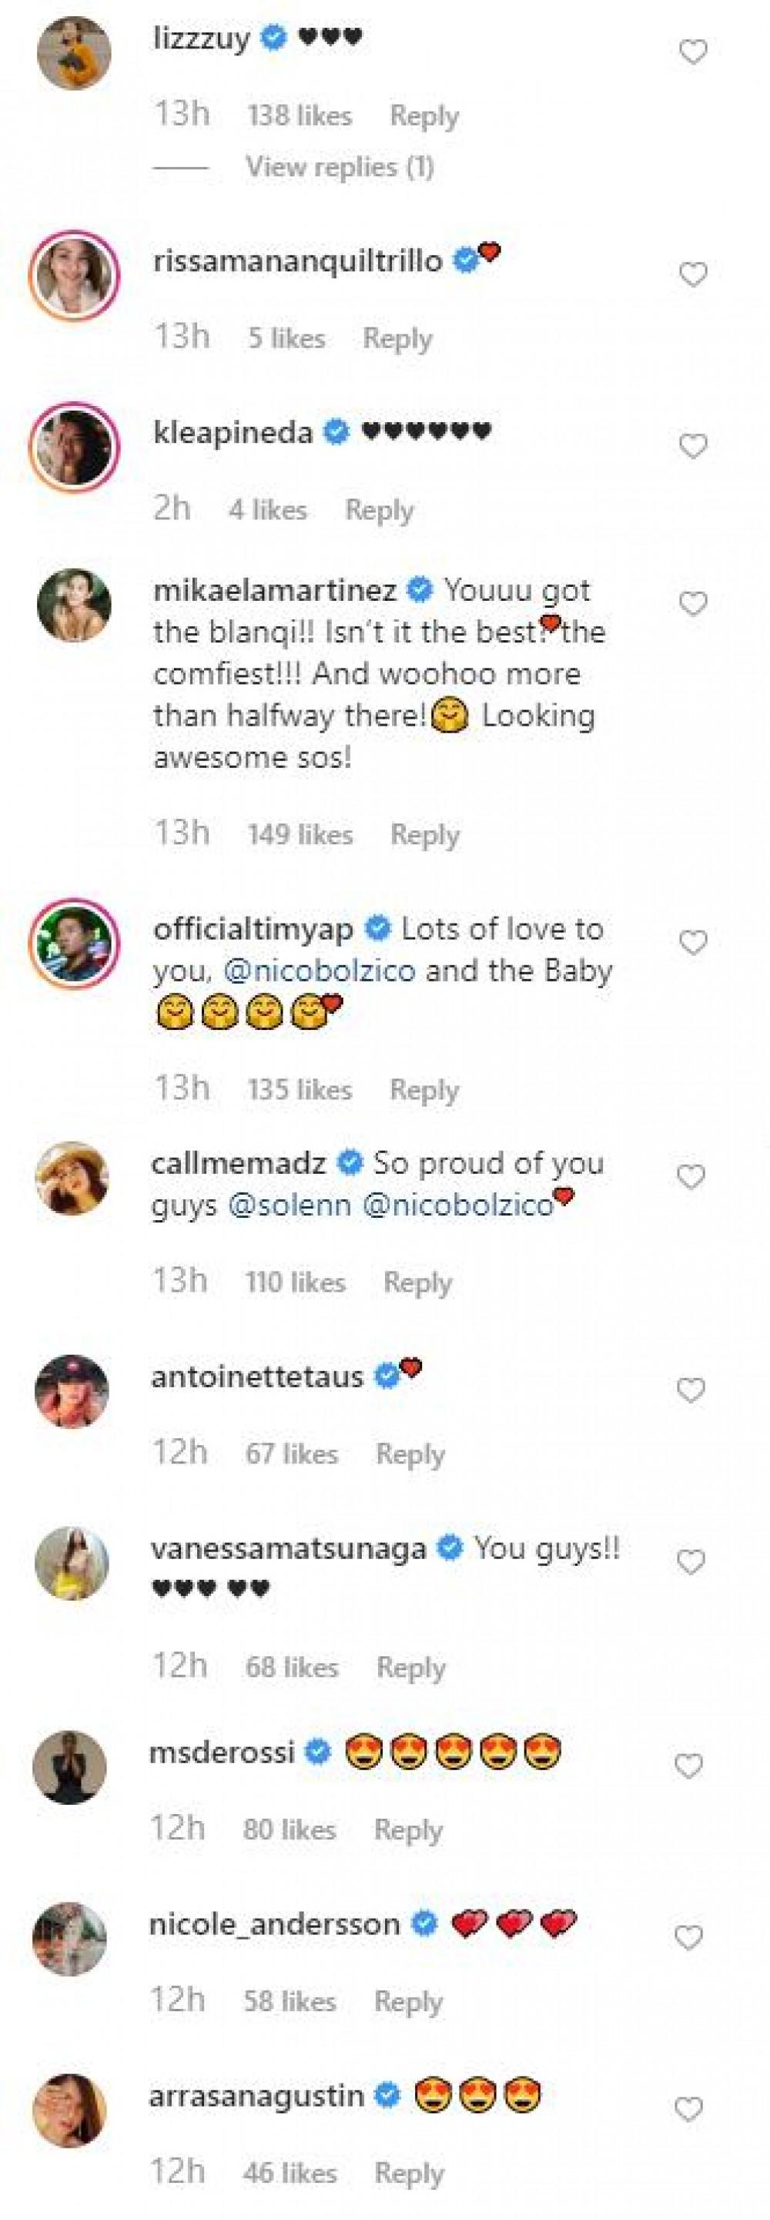Toggle like on msderossi's comment

(x=689, y=1767)
